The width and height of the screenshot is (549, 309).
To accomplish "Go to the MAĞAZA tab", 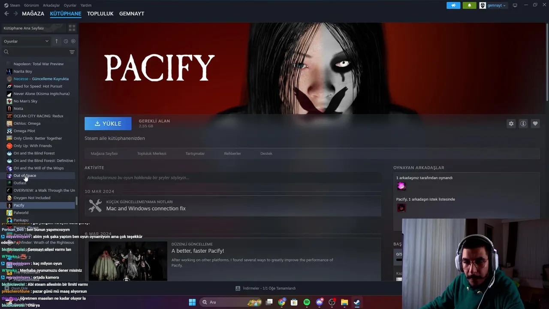I will click(x=33, y=14).
